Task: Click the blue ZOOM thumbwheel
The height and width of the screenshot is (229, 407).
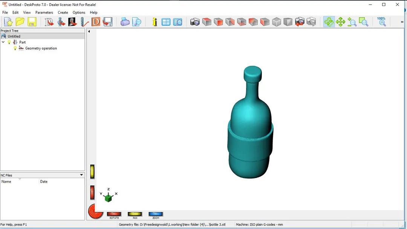Action: coord(156,214)
